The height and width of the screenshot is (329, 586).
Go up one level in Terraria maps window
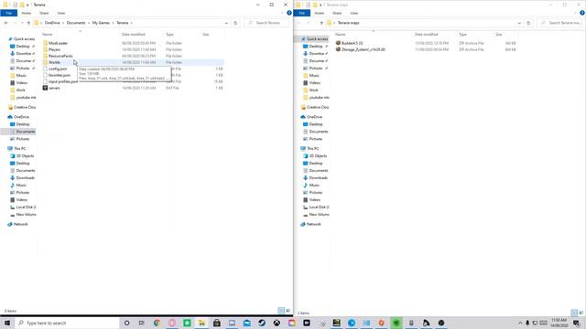click(x=321, y=23)
